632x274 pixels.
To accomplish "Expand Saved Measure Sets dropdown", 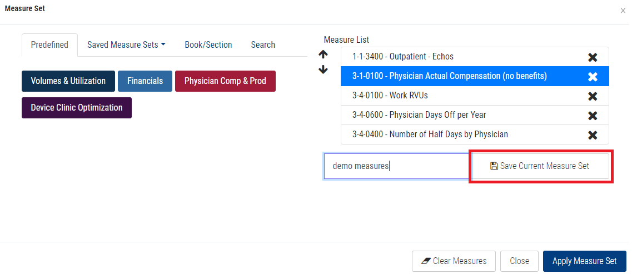I will tap(126, 45).
